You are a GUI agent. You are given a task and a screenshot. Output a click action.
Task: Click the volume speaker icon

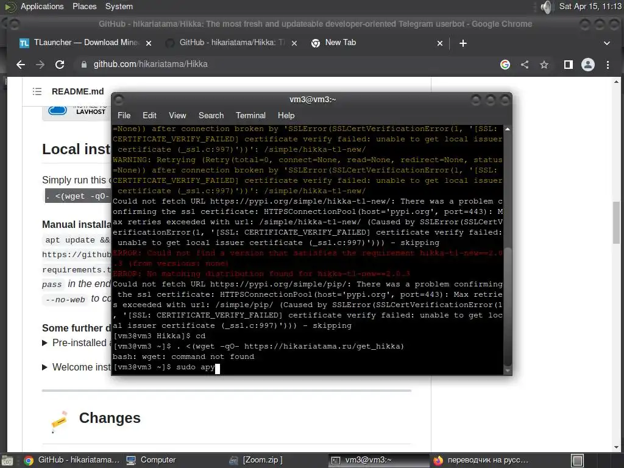(547, 7)
